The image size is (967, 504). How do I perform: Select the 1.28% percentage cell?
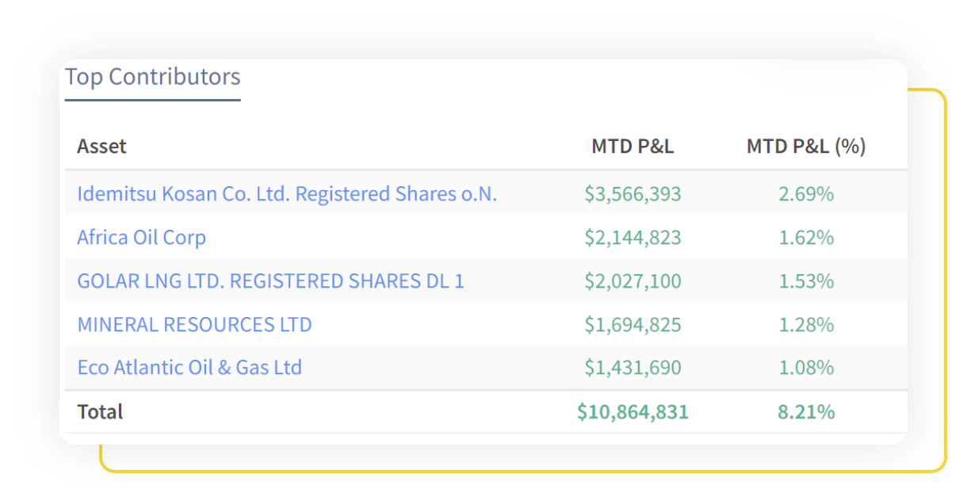[806, 325]
